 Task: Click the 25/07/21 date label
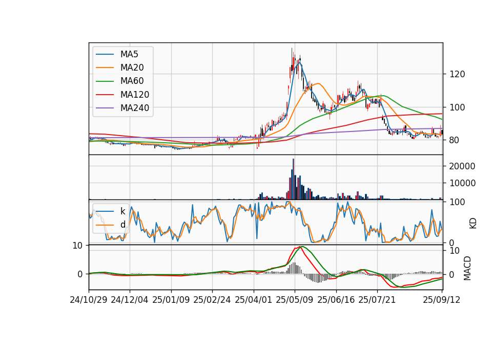pyautogui.click(x=377, y=300)
